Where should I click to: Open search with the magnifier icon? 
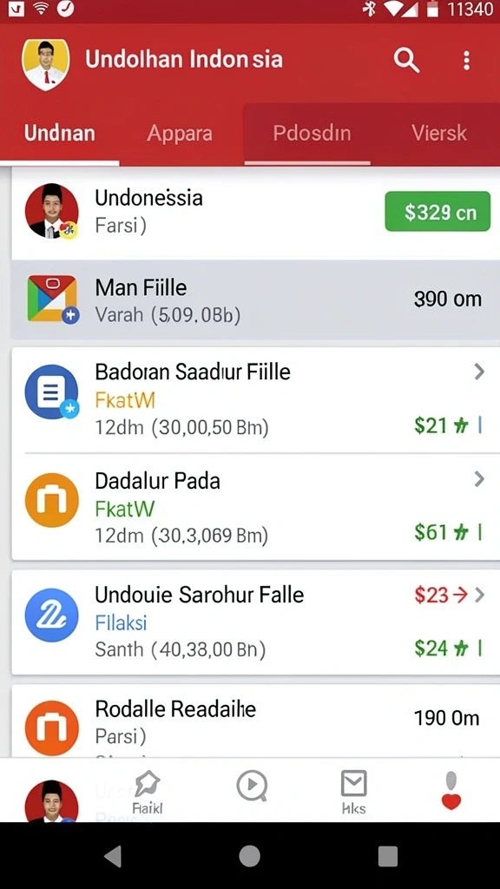coord(406,60)
